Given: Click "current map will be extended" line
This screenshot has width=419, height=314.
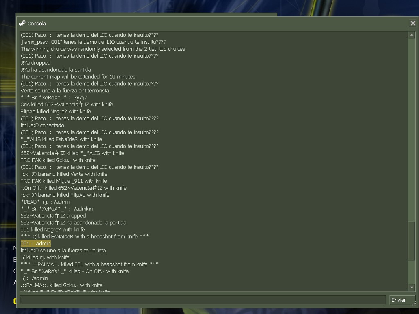Looking at the screenshot, I should (79, 76).
